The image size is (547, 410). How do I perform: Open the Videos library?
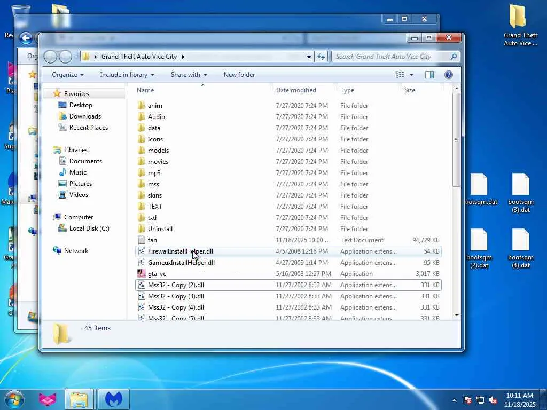(79, 194)
